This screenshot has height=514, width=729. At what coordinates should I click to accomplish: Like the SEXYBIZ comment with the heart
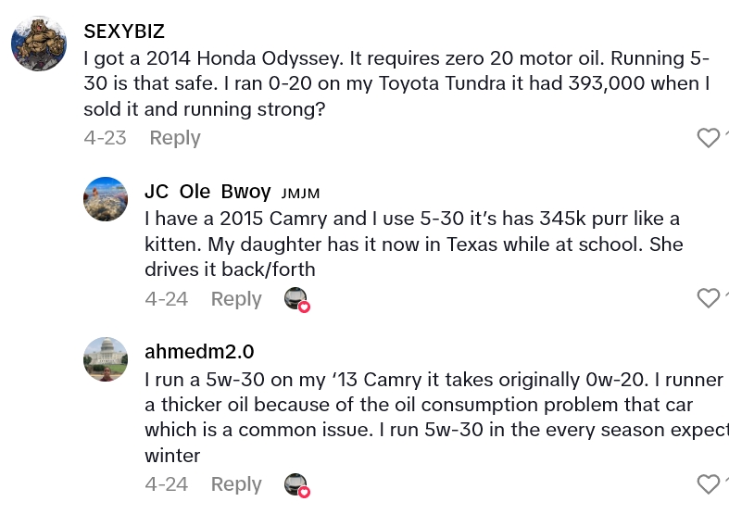point(708,138)
